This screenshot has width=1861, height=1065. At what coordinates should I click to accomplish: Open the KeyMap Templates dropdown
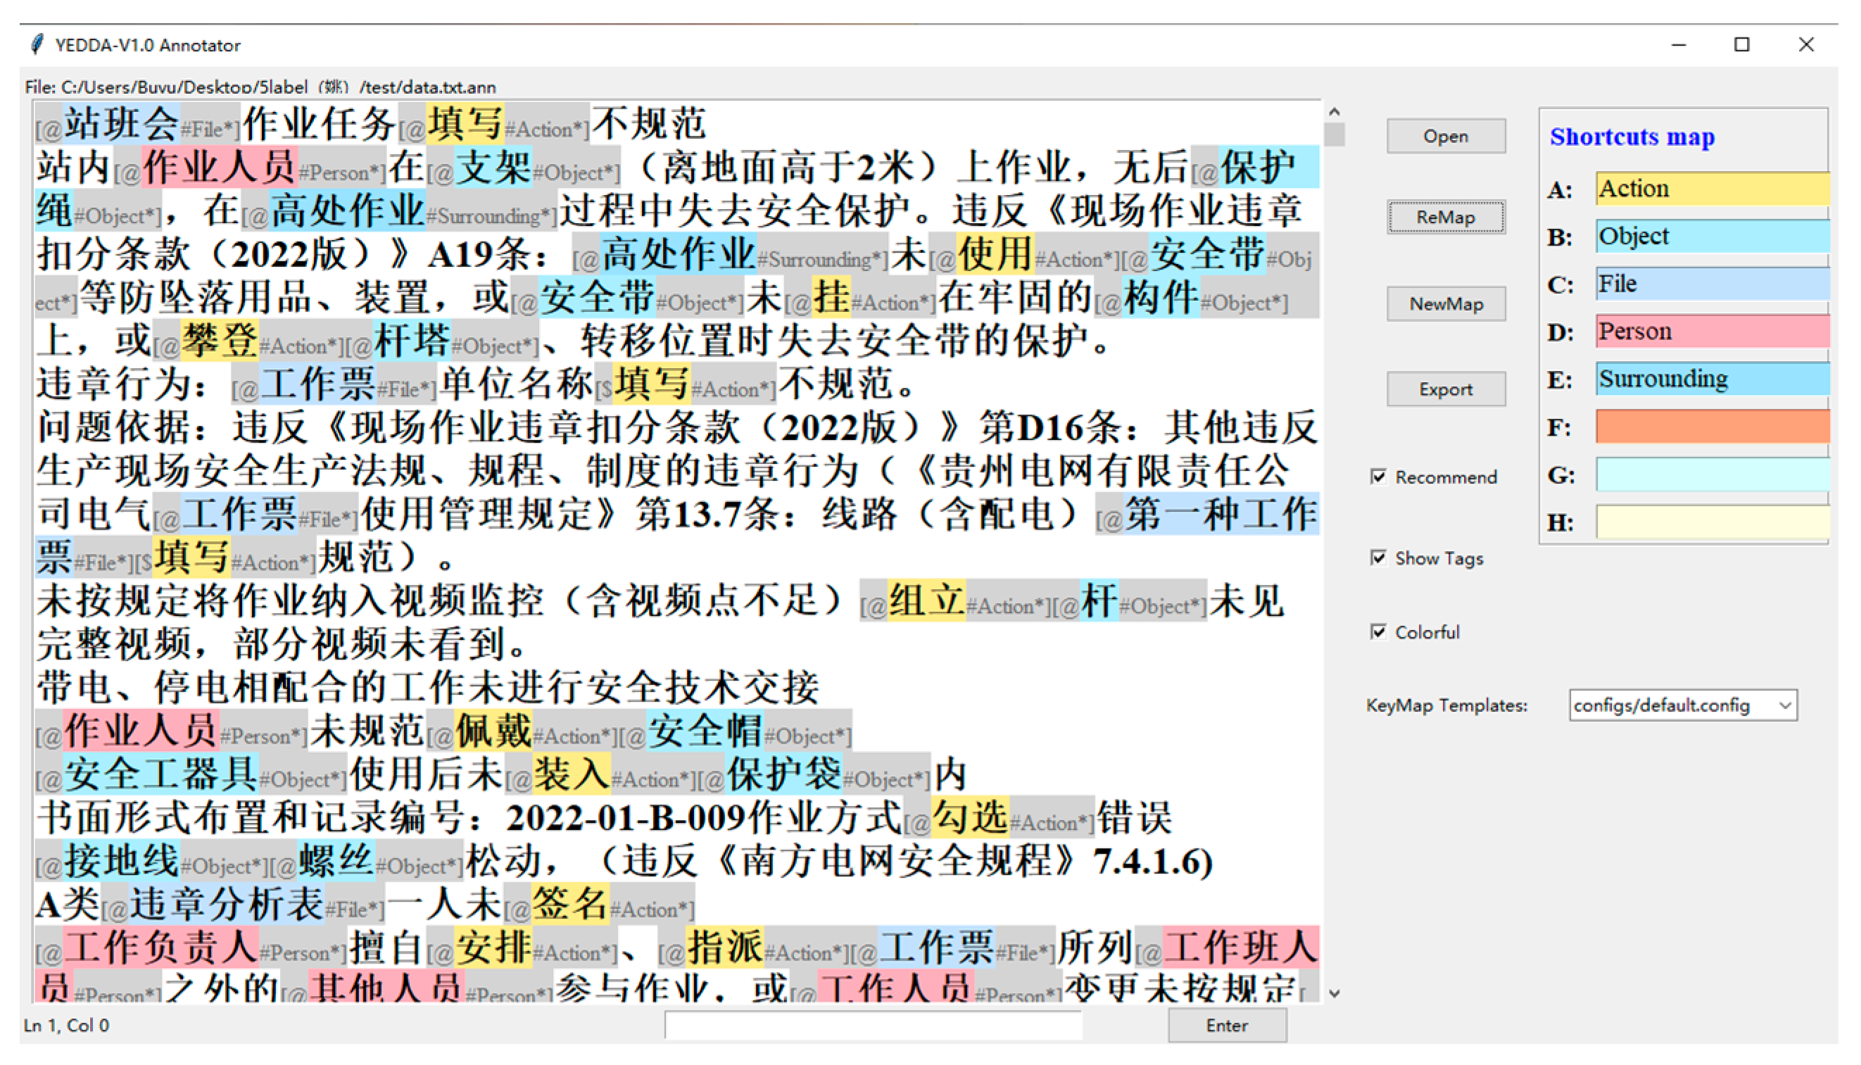(x=1785, y=706)
